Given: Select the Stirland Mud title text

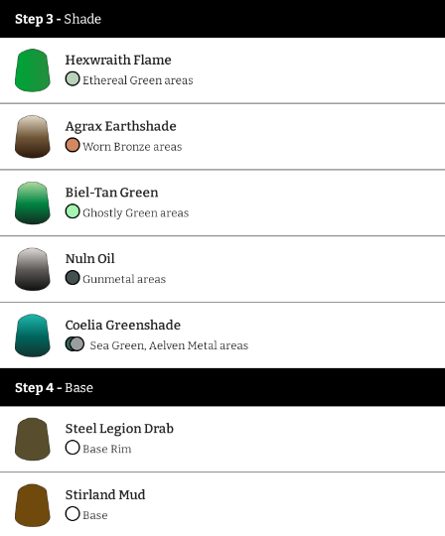Looking at the screenshot, I should [x=105, y=495].
